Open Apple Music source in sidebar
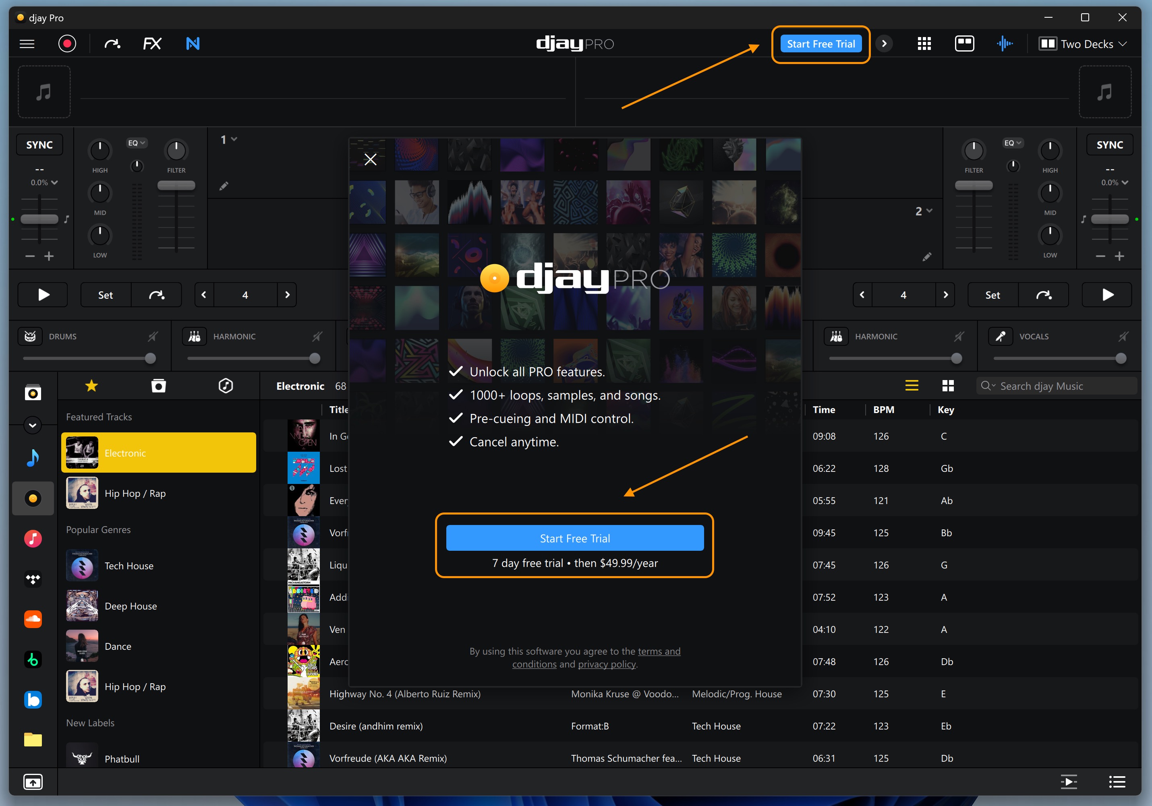1152x806 pixels. (33, 539)
